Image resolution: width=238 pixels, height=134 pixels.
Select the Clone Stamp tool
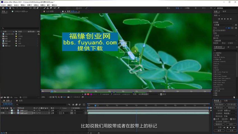[48, 8]
